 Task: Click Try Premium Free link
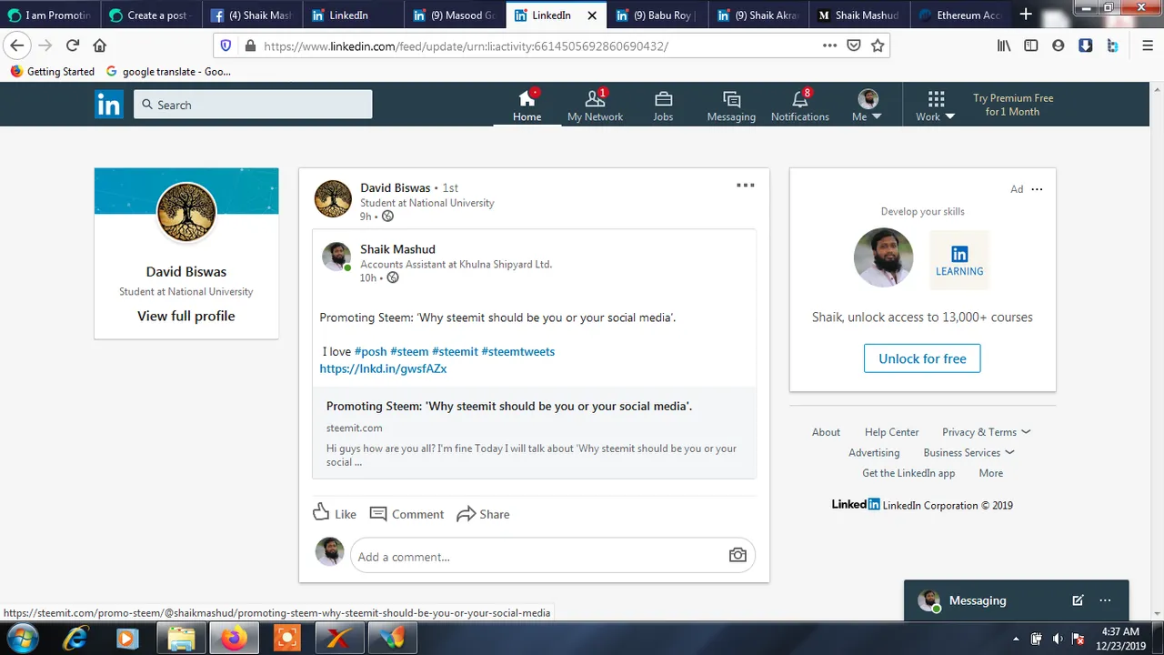1012,105
